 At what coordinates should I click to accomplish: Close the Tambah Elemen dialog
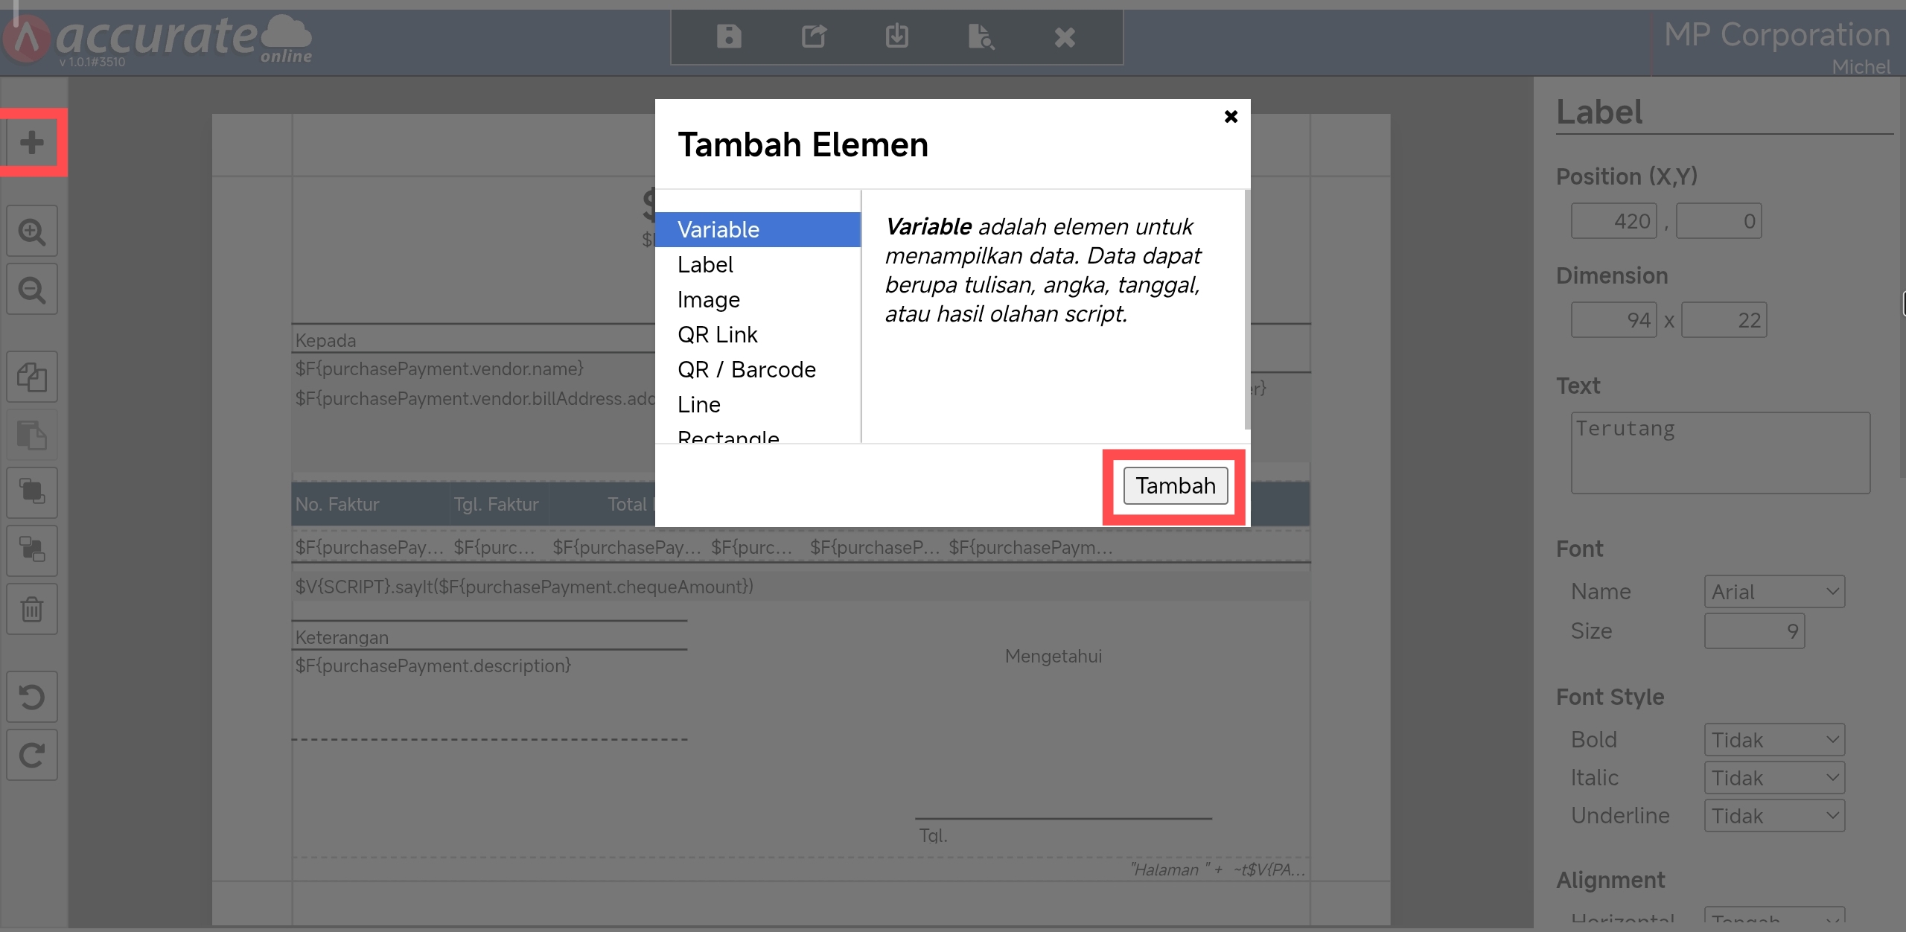tap(1231, 117)
